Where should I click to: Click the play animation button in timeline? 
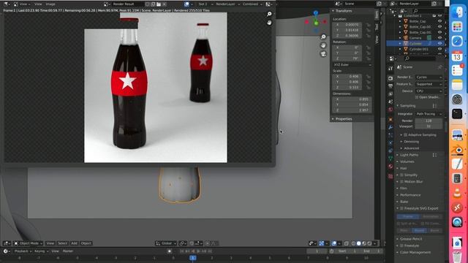coord(198,251)
